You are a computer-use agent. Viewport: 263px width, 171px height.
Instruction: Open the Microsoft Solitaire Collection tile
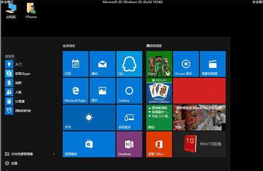pos(159,91)
